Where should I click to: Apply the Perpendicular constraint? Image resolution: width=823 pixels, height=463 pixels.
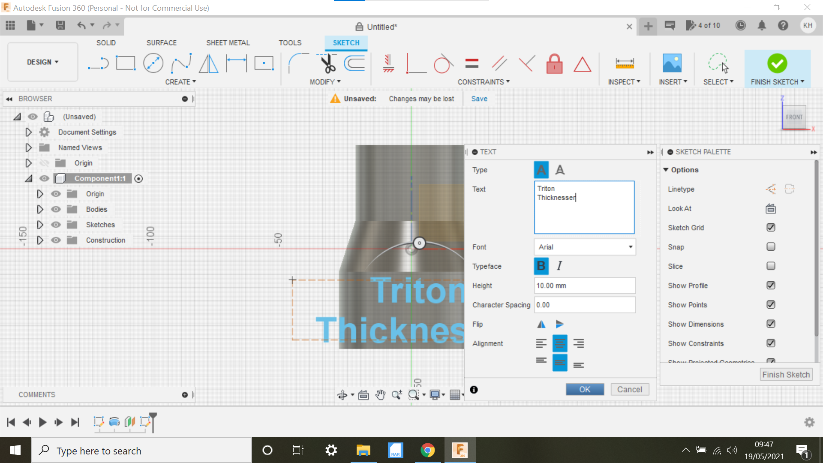click(x=527, y=63)
